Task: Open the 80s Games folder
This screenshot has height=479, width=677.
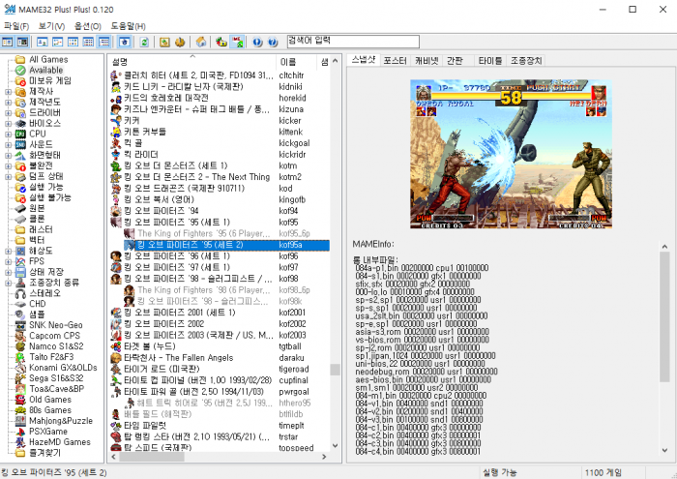Action: click(50, 410)
